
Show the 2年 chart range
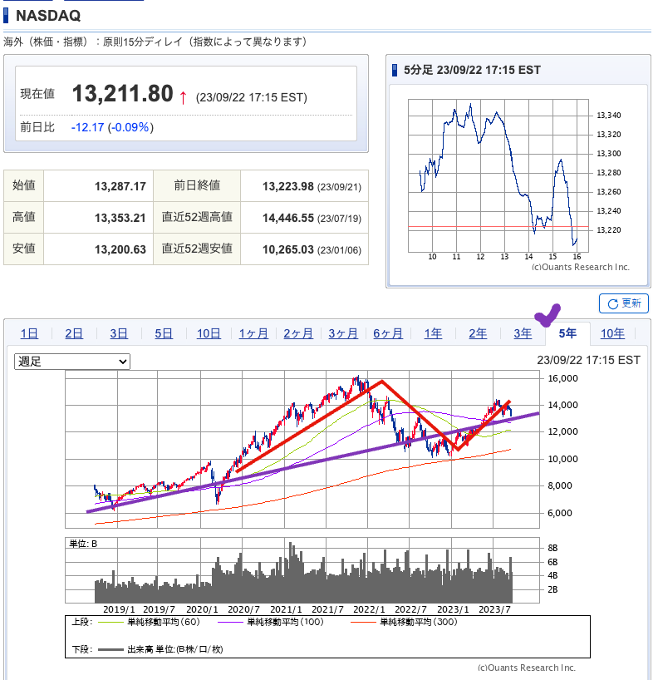pos(478,333)
